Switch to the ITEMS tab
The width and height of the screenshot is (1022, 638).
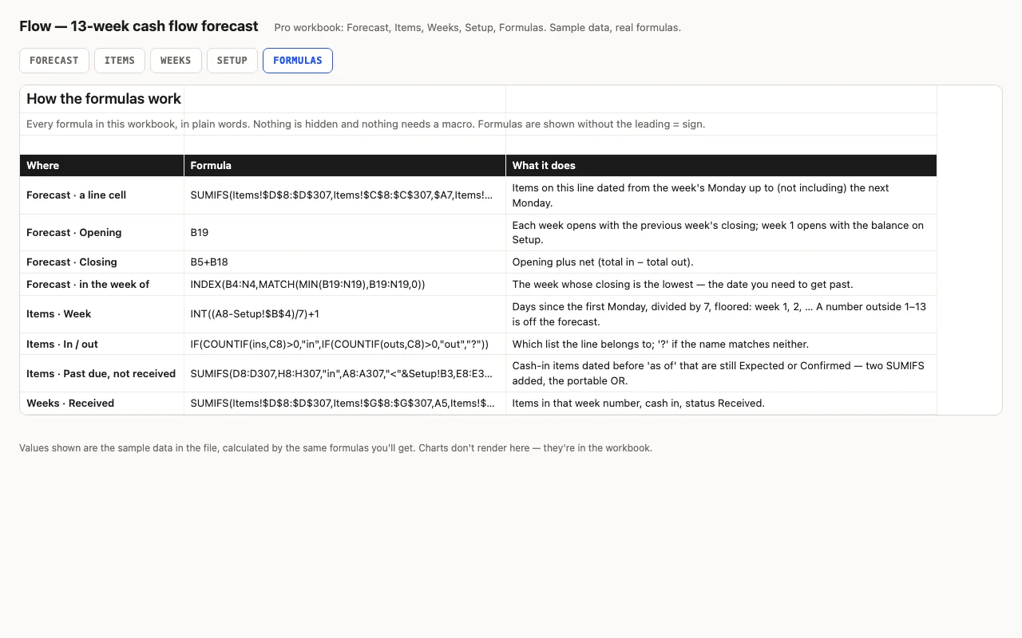point(120,61)
